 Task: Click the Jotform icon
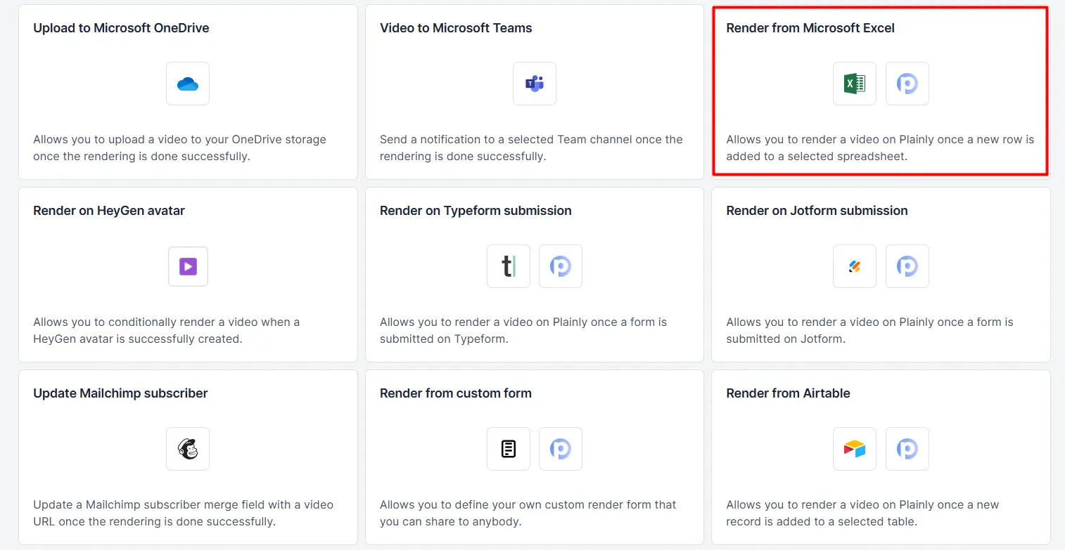point(855,266)
